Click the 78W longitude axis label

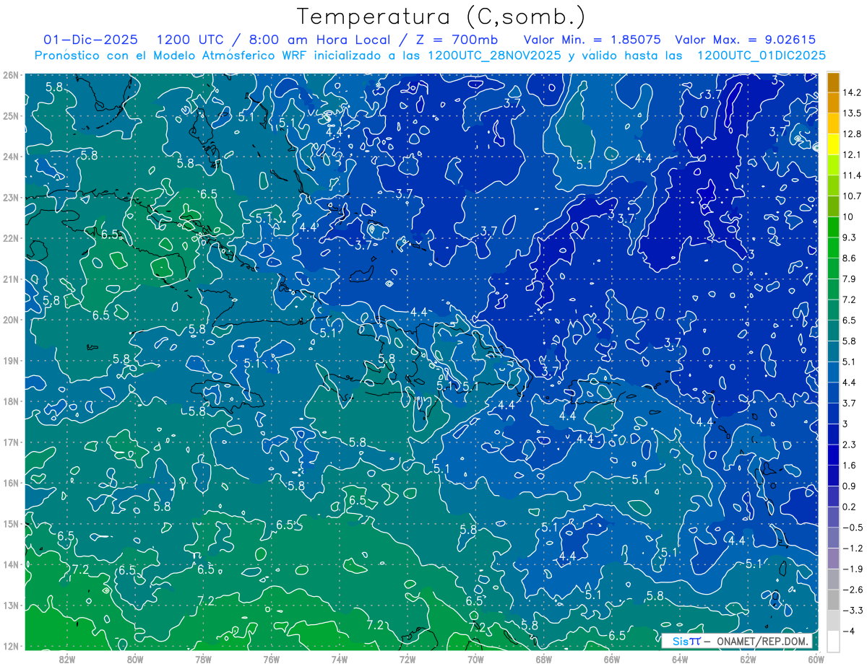click(x=203, y=659)
